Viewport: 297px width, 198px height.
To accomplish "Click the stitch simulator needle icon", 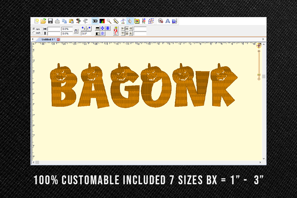I will [123, 21].
